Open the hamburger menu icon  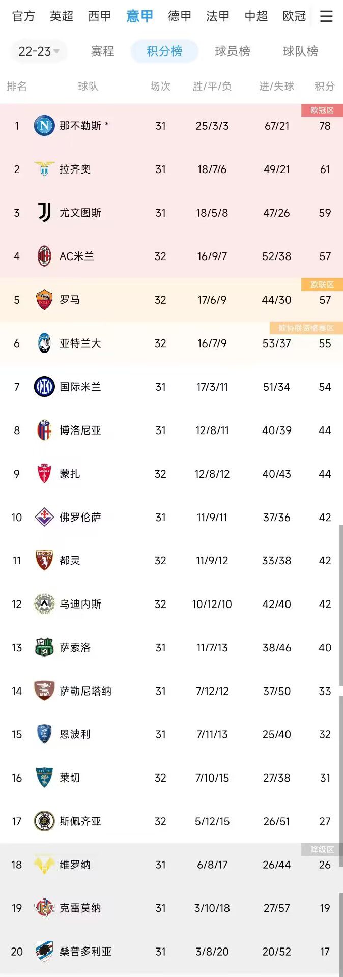(326, 16)
